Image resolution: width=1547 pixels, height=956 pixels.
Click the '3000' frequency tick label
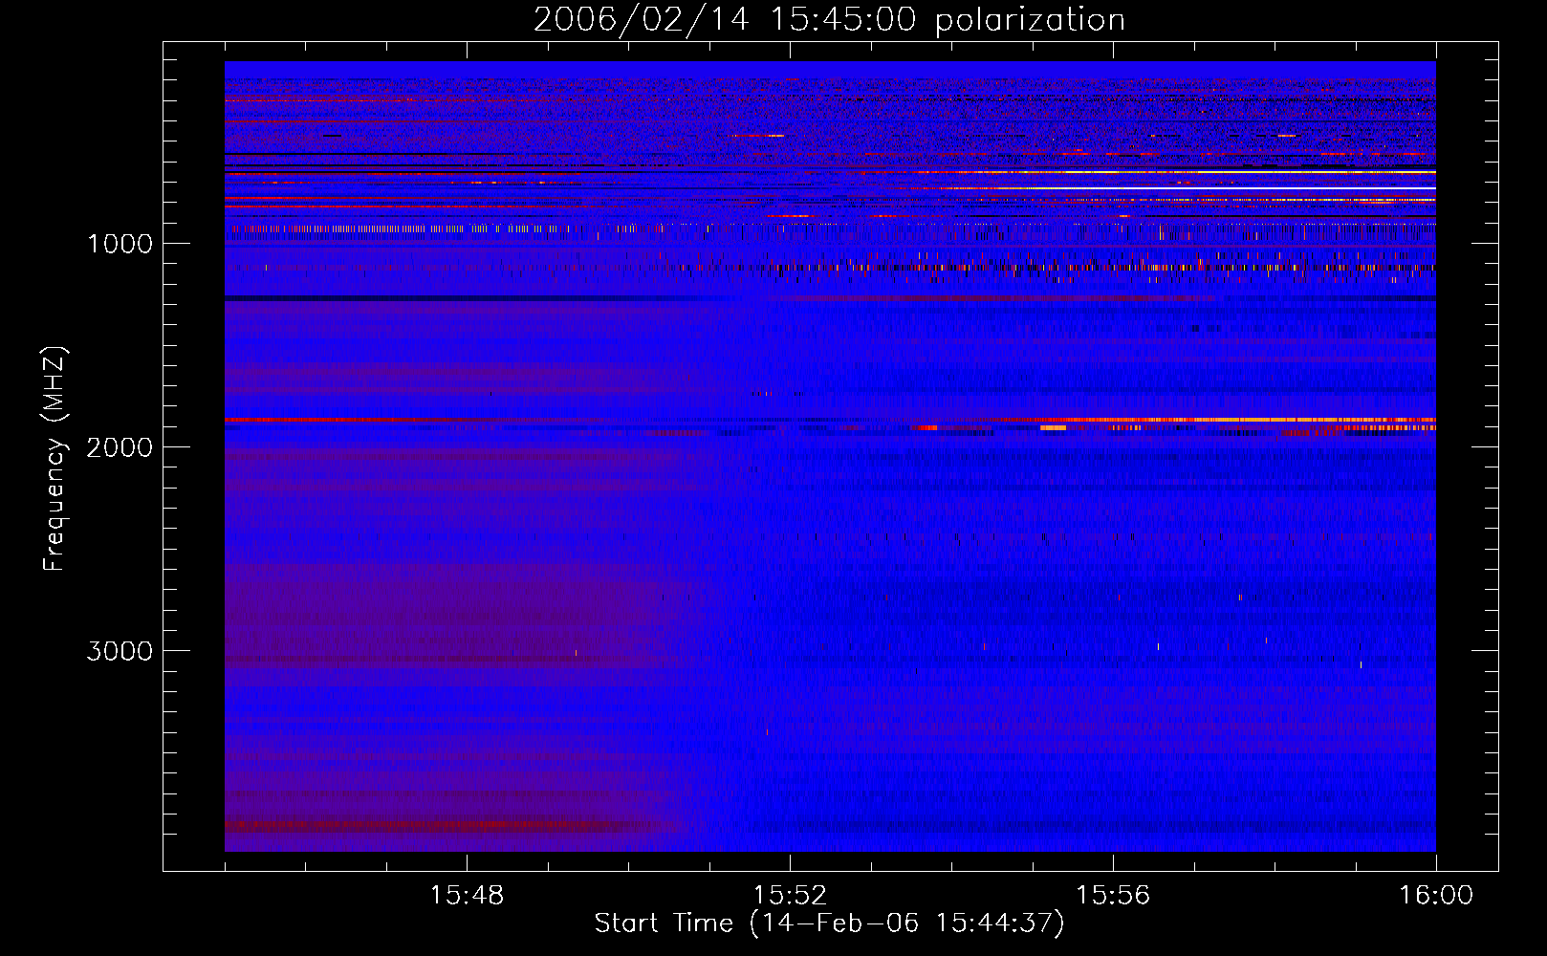[120, 651]
